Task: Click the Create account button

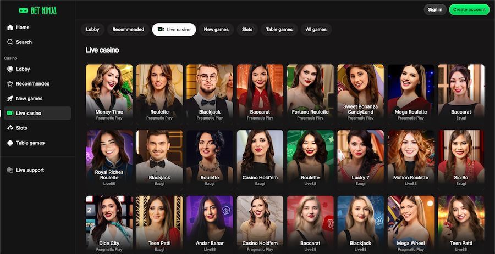Action: (x=469, y=9)
